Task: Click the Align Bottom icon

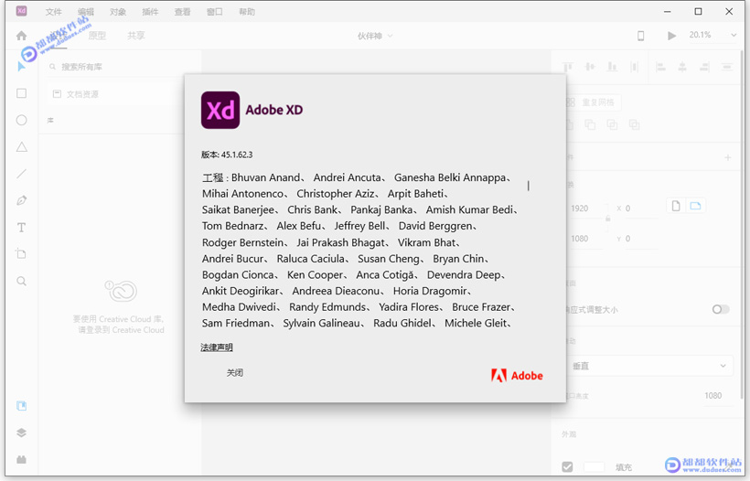Action: tap(612, 67)
